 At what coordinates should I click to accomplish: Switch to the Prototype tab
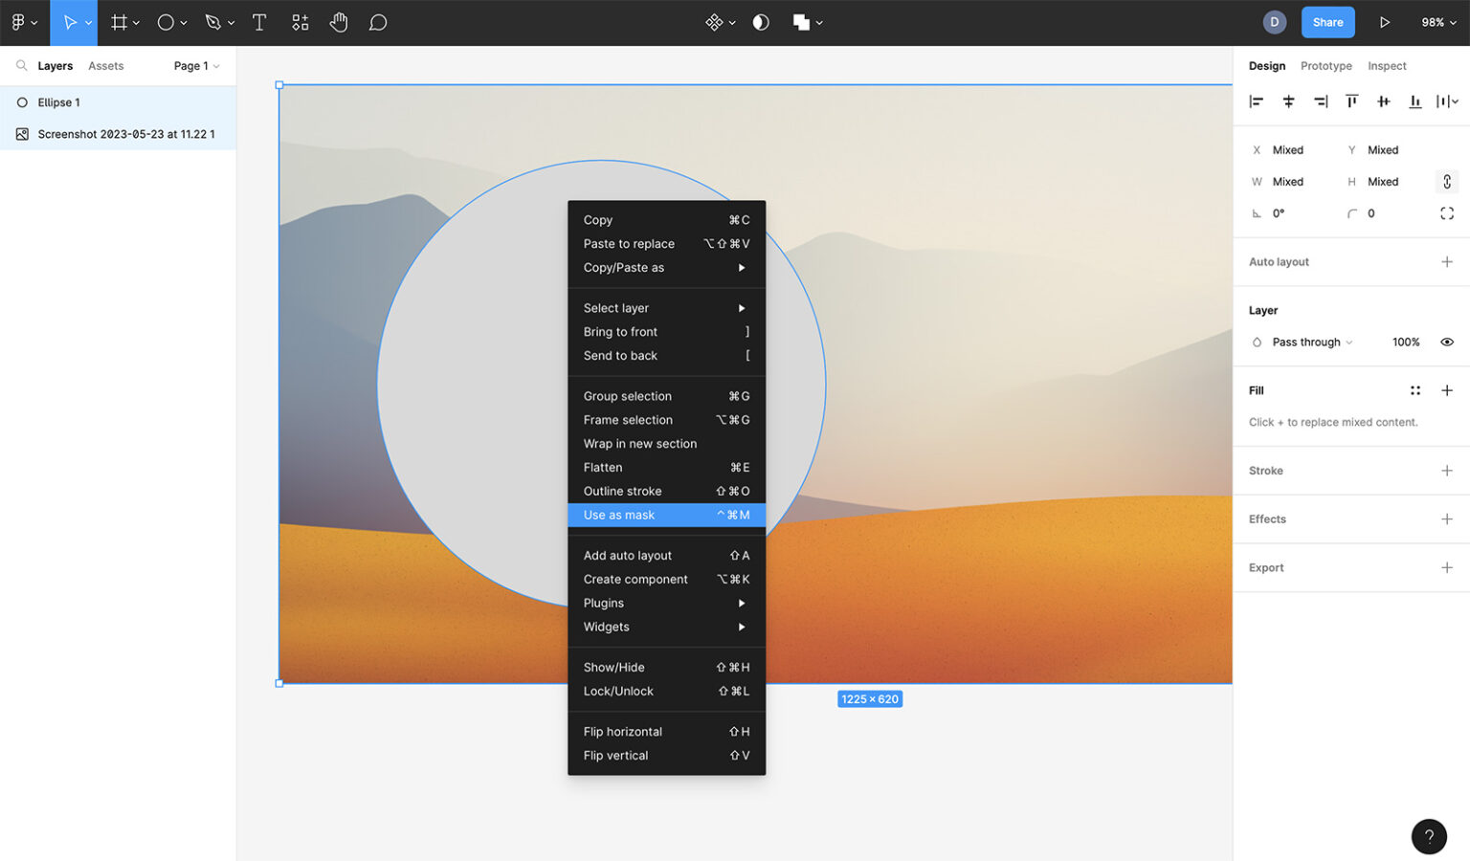tap(1326, 65)
